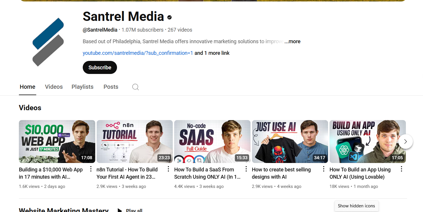Viewport: 423px width, 212px height.
Task: Click '2.9K views • 4 weeks ago' text
Action: tap(277, 186)
